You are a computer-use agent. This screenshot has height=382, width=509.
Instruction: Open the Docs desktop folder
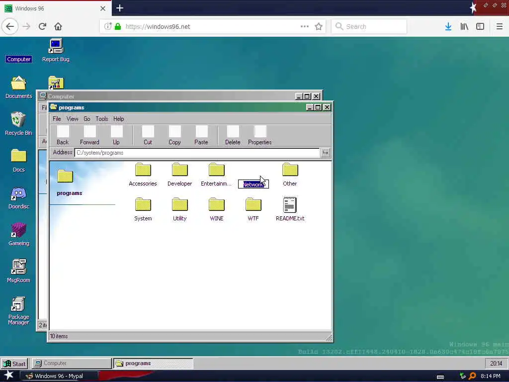point(18,161)
